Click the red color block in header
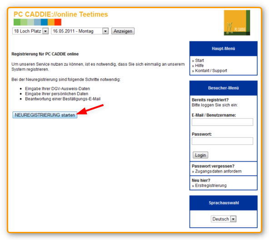This screenshot has height=240, width=269. pos(58,22)
